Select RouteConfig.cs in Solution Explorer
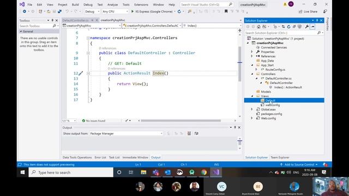The height and width of the screenshot is (196, 349). 275,70
